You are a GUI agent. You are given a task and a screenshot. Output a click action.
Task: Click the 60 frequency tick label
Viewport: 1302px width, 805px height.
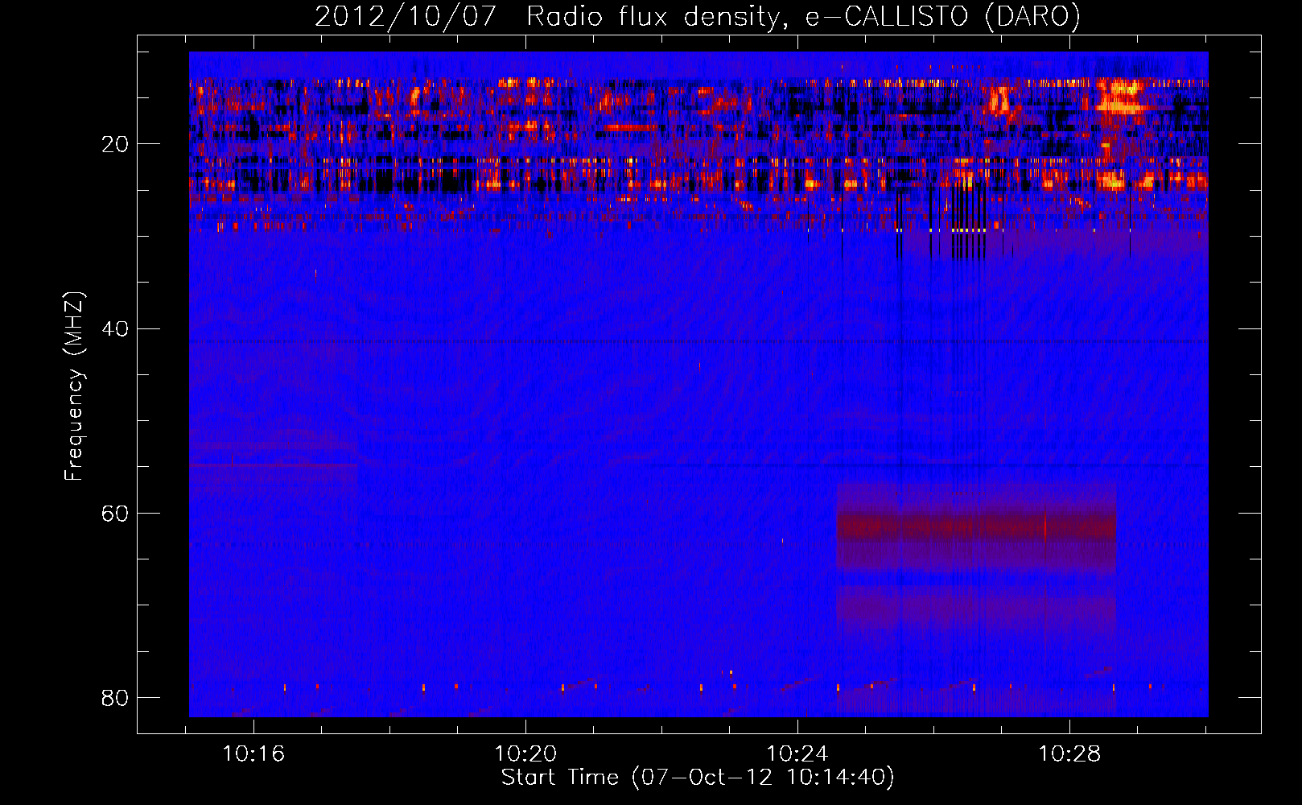pos(115,513)
